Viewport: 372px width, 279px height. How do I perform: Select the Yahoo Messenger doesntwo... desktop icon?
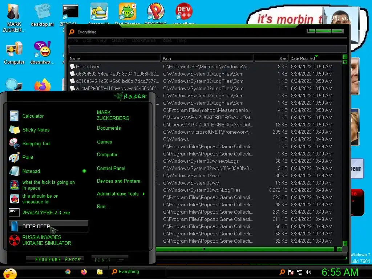(x=42, y=53)
